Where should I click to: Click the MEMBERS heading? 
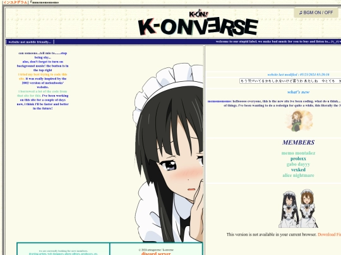(x=298, y=142)
